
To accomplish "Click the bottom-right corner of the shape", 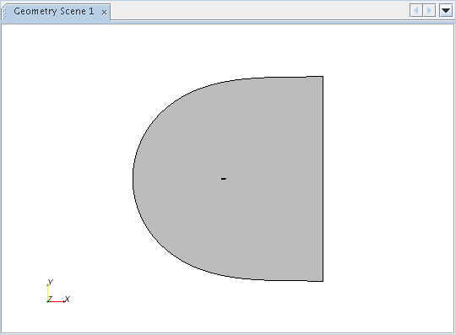I will 323,281.
